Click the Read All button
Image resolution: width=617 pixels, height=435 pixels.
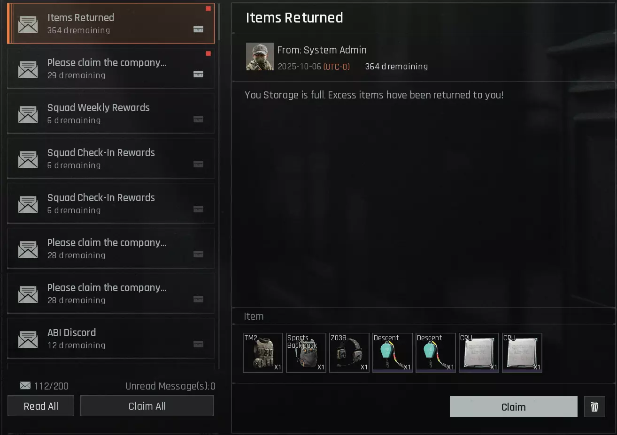click(41, 406)
